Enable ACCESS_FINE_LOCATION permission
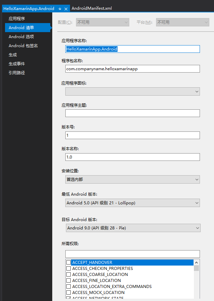The height and width of the screenshot is (301, 214). pos(68,281)
